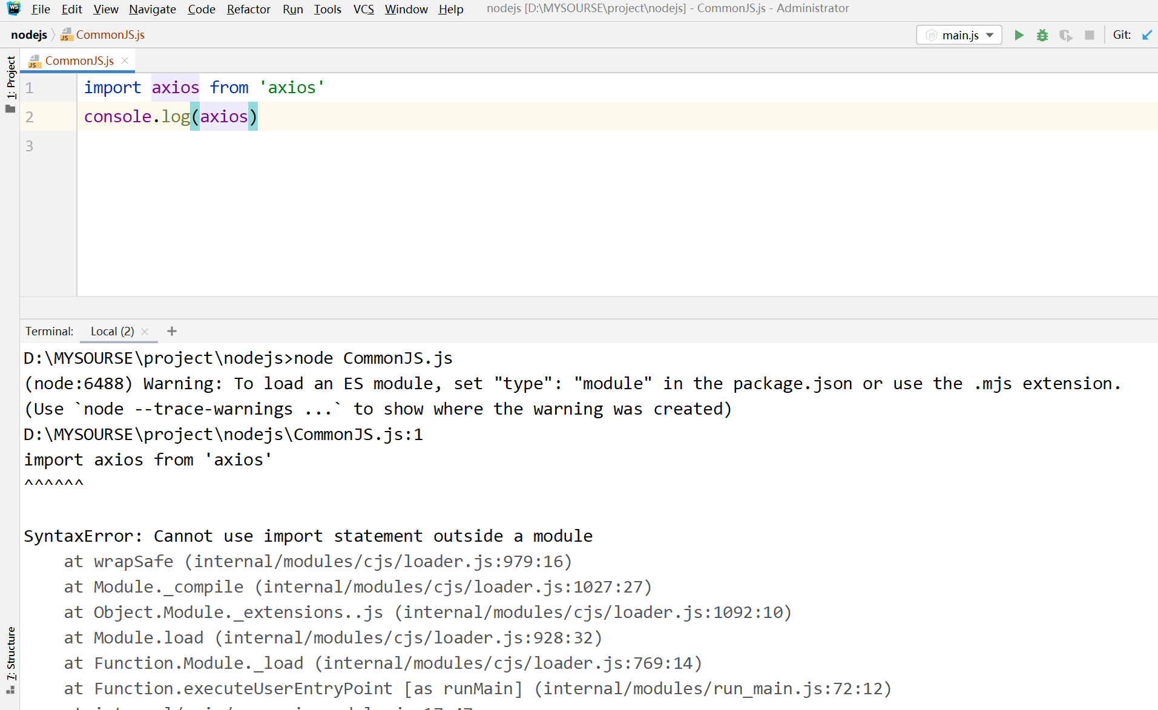
Task: Close the Local (2) terminal session
Action: (x=145, y=332)
